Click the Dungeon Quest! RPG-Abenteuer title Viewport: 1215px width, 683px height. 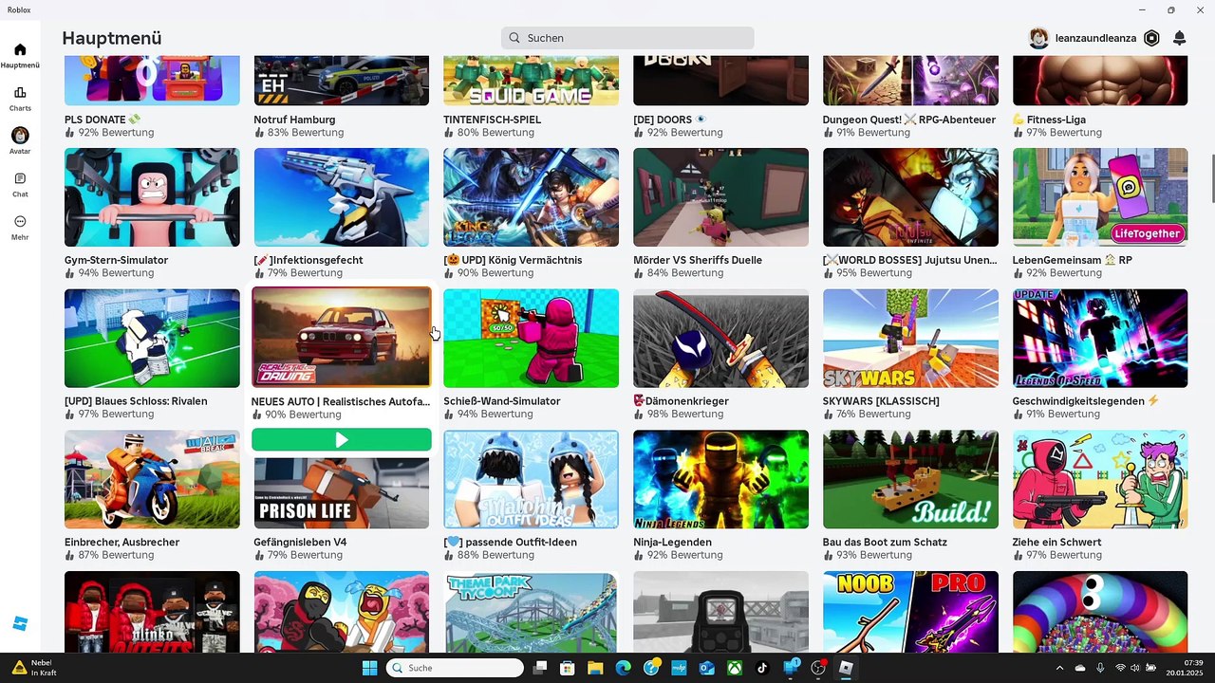tap(909, 120)
